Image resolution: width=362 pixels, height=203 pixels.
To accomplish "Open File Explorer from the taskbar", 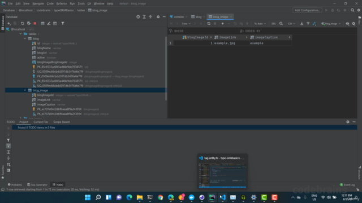I will point(140,197).
